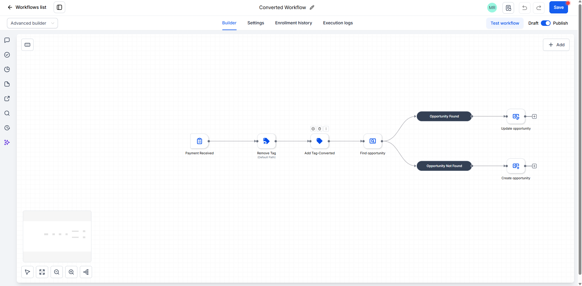Click the checkmark circle sidebar icon

click(x=7, y=55)
